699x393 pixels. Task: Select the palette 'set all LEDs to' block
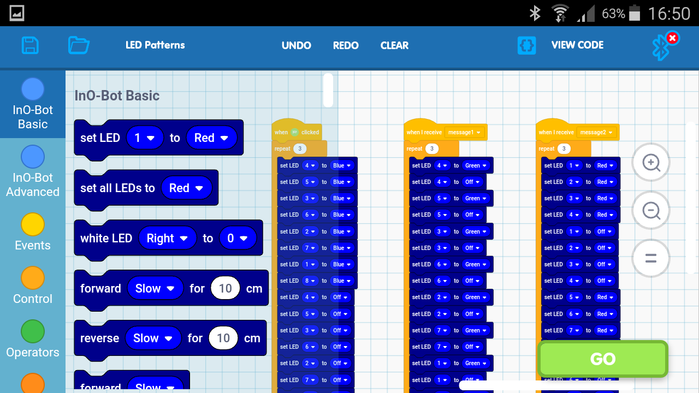(x=146, y=188)
